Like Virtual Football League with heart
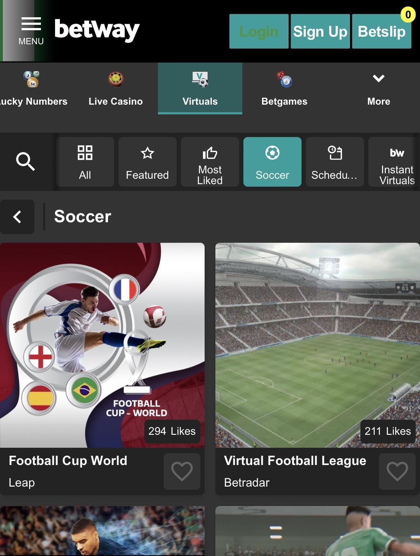Image resolution: width=420 pixels, height=556 pixels. click(397, 471)
